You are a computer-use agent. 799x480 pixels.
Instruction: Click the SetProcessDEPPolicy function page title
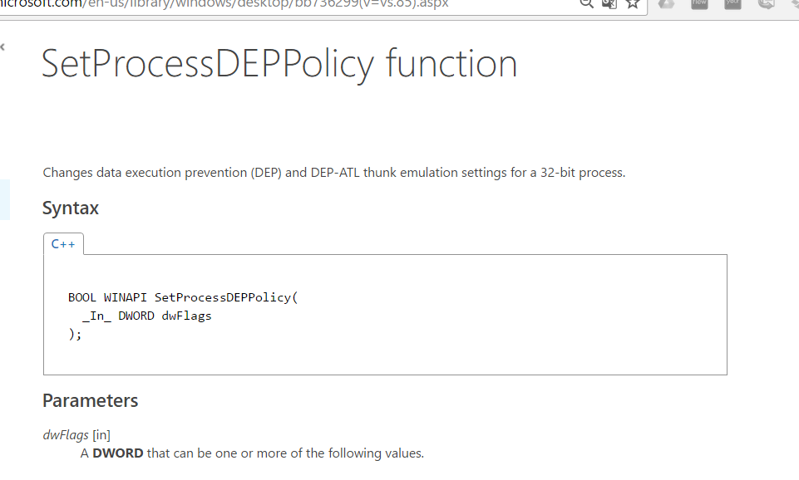click(279, 64)
